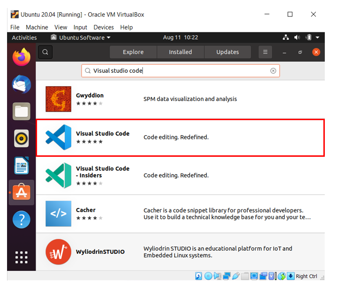Close Ubuntu Software with orange X
337x291 pixels.
click(x=316, y=52)
